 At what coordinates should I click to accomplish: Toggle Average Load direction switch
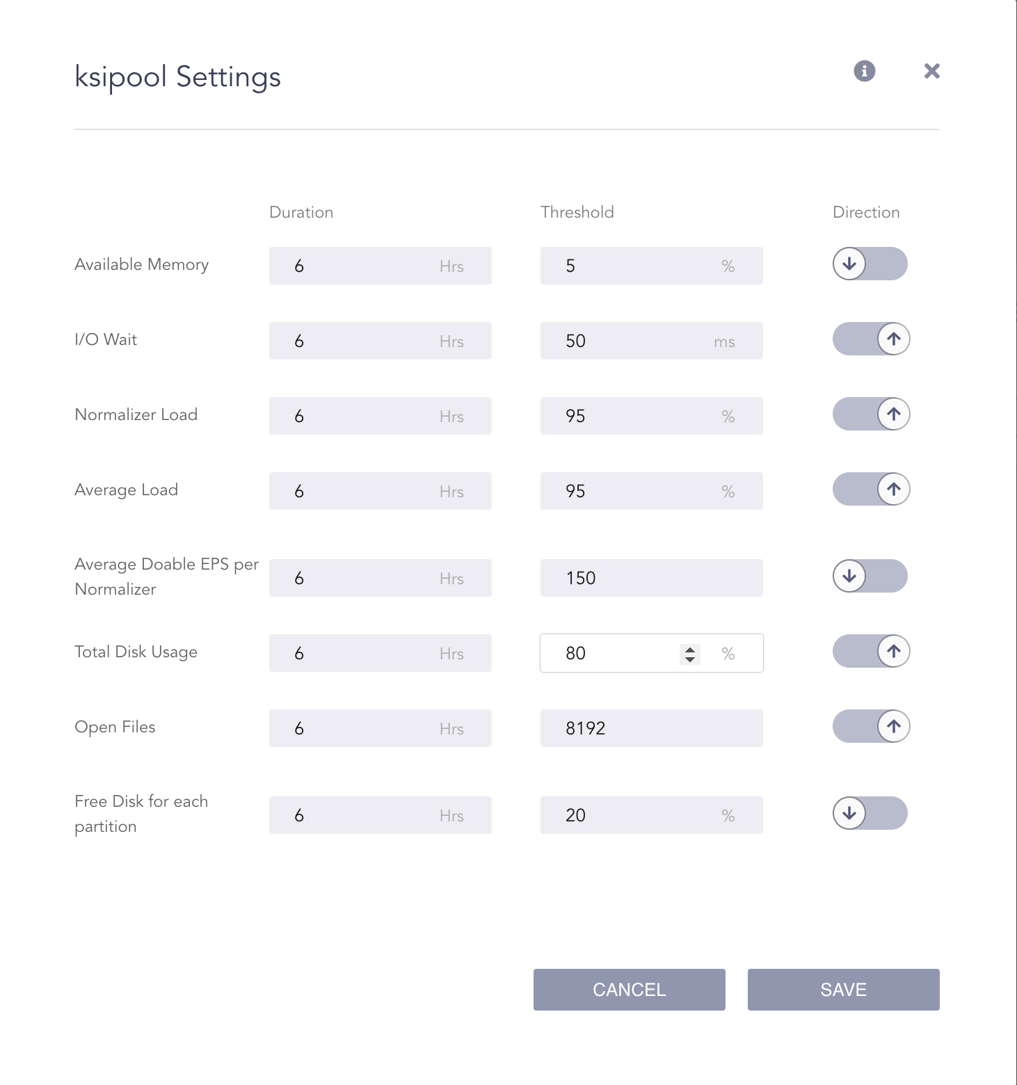(x=871, y=489)
